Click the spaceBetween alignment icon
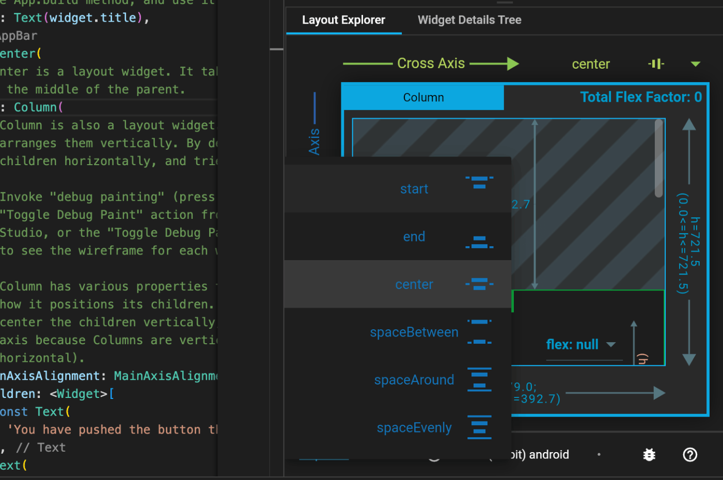The height and width of the screenshot is (480, 723). coord(479,332)
